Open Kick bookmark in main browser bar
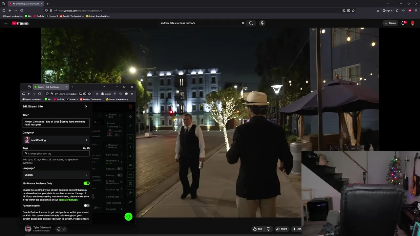The image size is (420, 236). point(28,16)
